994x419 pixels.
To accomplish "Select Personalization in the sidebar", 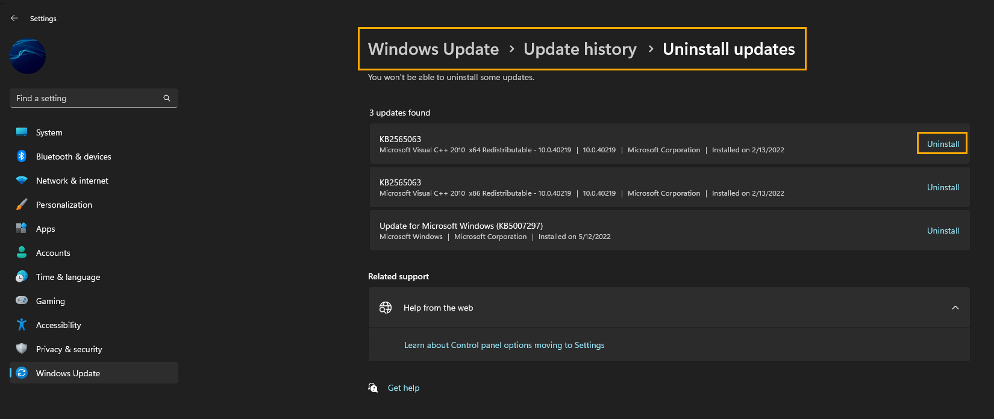I will coord(94,205).
